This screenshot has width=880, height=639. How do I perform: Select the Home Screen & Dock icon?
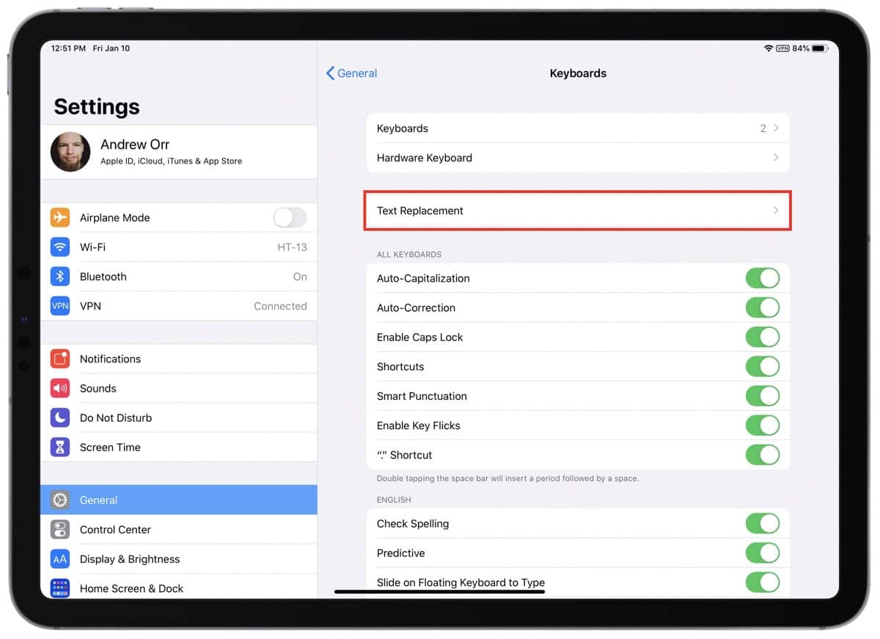pyautogui.click(x=59, y=588)
